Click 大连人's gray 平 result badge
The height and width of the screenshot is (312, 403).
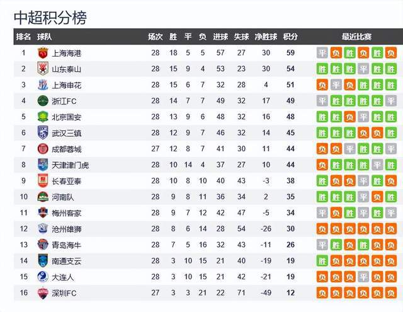[x=363, y=277]
